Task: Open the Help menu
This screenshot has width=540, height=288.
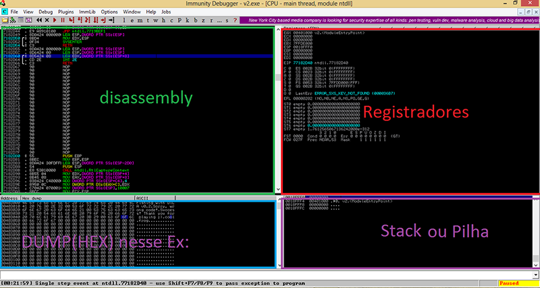Action: [151, 11]
